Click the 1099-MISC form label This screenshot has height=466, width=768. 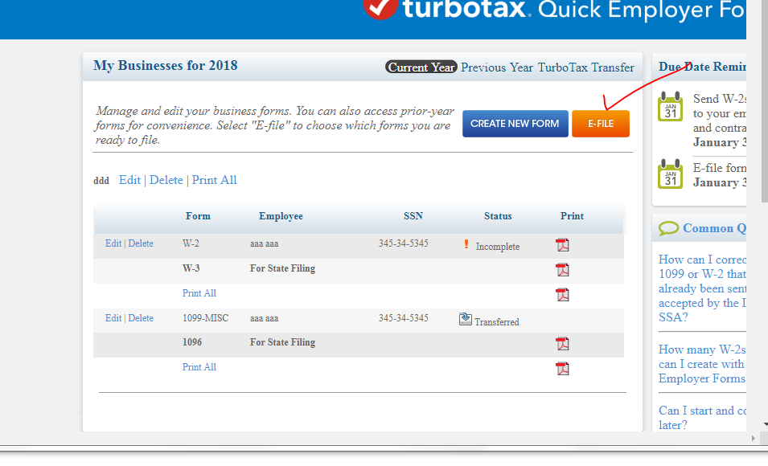click(x=205, y=318)
